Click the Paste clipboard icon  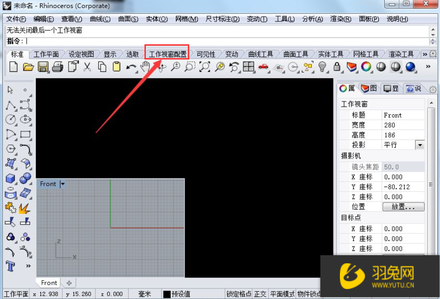[x=116, y=67]
